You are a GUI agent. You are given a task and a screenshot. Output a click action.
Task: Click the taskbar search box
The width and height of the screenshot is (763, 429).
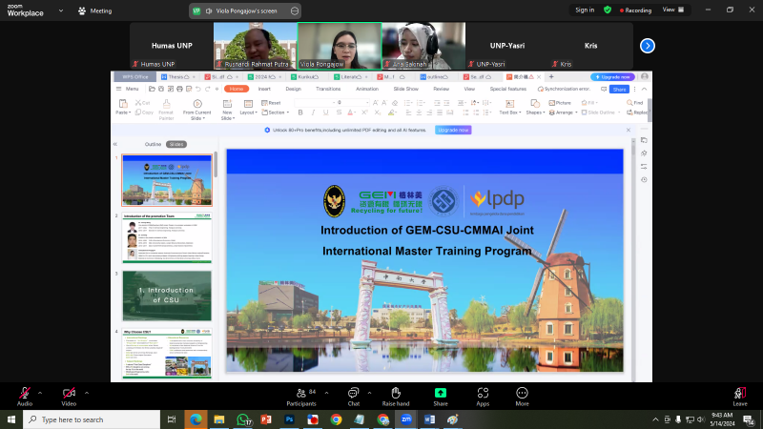pos(92,419)
